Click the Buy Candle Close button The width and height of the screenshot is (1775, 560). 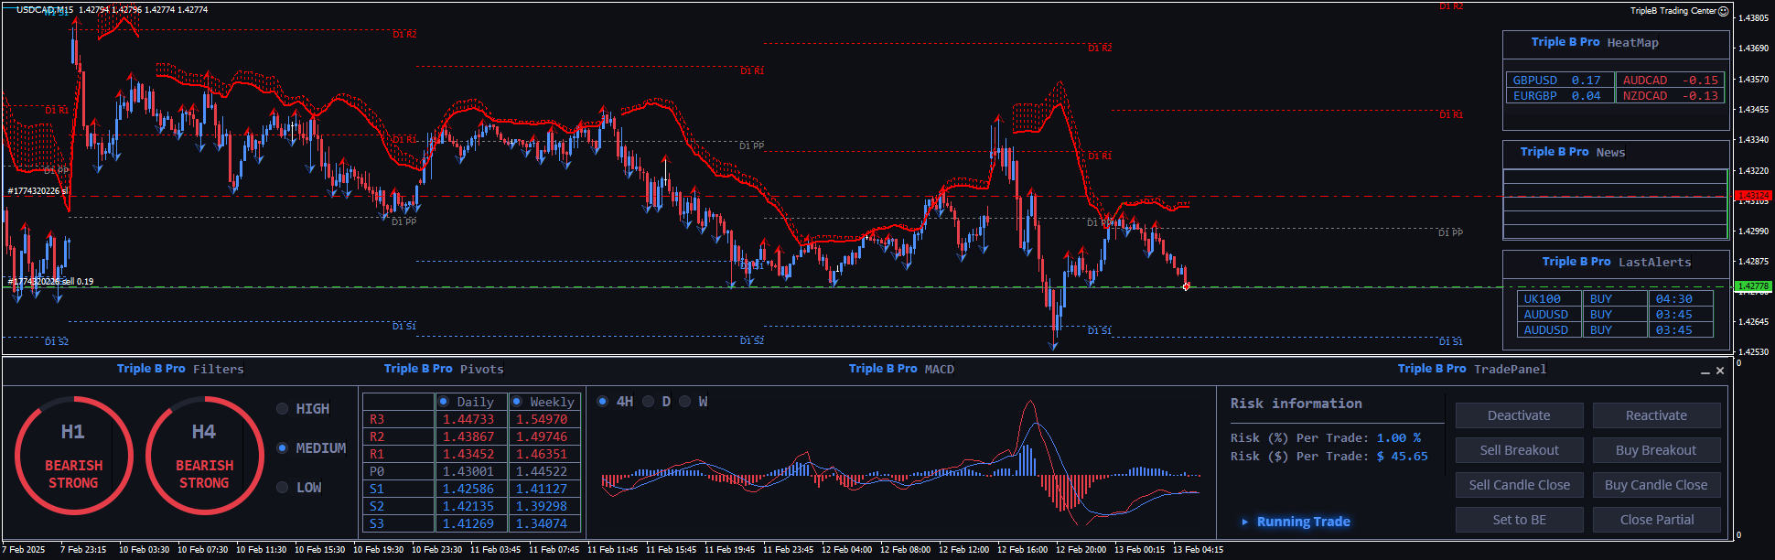point(1656,485)
